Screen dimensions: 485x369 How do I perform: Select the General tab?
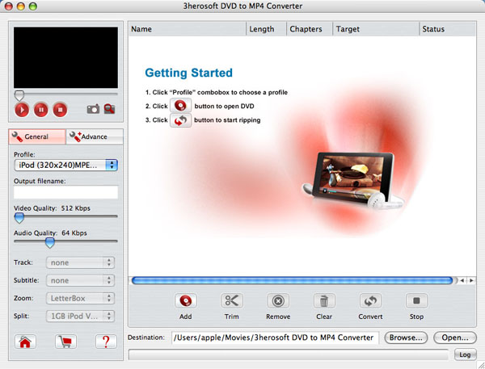(x=37, y=137)
